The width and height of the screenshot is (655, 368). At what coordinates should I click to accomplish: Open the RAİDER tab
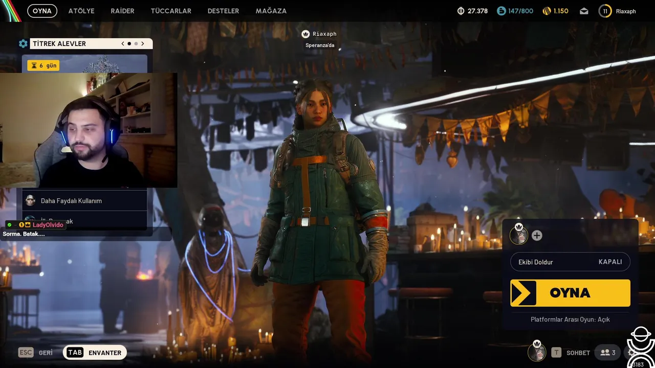tap(122, 11)
